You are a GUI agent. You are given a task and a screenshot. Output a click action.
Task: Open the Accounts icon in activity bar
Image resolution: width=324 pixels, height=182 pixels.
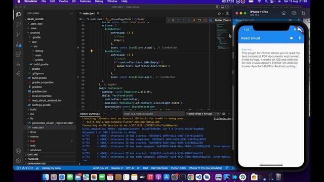pos(18,151)
